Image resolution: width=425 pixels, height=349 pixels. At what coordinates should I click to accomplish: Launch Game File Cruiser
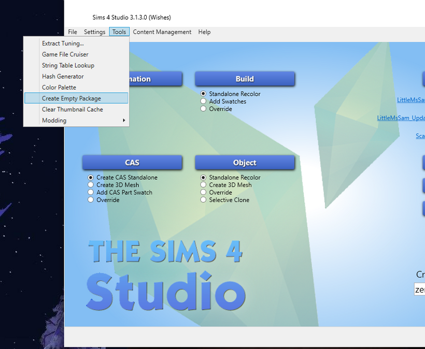(65, 54)
